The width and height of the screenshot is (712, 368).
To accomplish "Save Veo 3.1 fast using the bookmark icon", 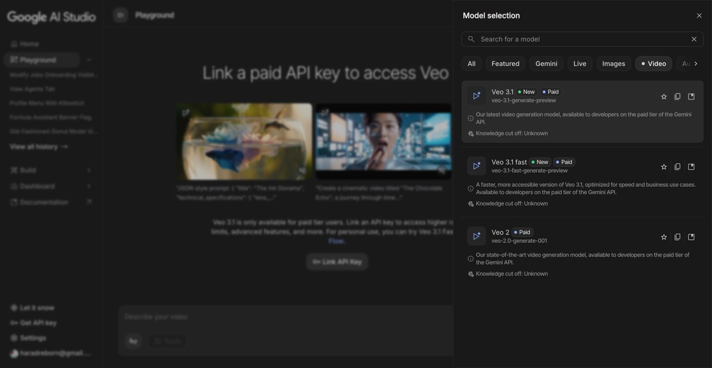I will point(691,166).
